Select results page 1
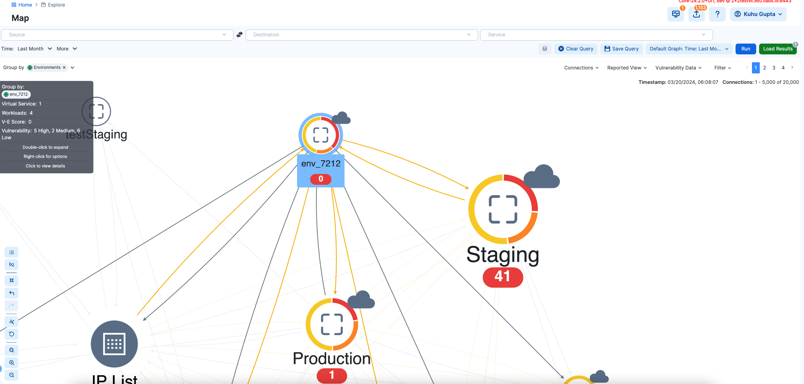The width and height of the screenshot is (804, 384). pos(756,68)
